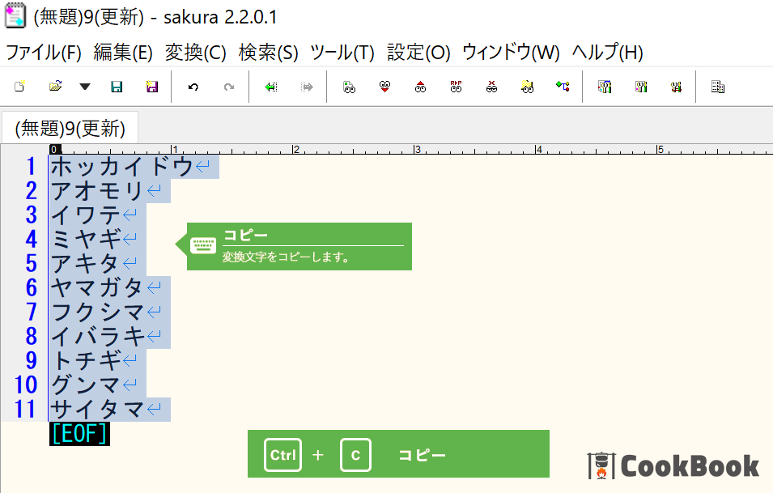Create a new file with the New icon
The height and width of the screenshot is (493, 773).
tap(19, 87)
